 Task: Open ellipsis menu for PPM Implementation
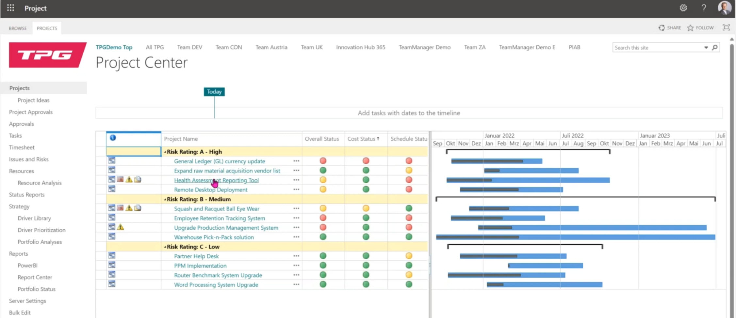296,265
